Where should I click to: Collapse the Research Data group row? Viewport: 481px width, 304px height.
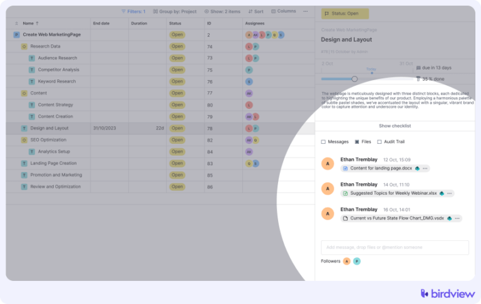tap(24, 46)
